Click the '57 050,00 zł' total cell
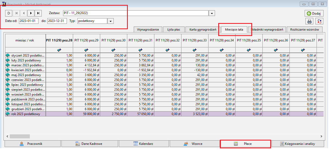Screen dimensions: 329x150 pyautogui.click(x=141, y=114)
